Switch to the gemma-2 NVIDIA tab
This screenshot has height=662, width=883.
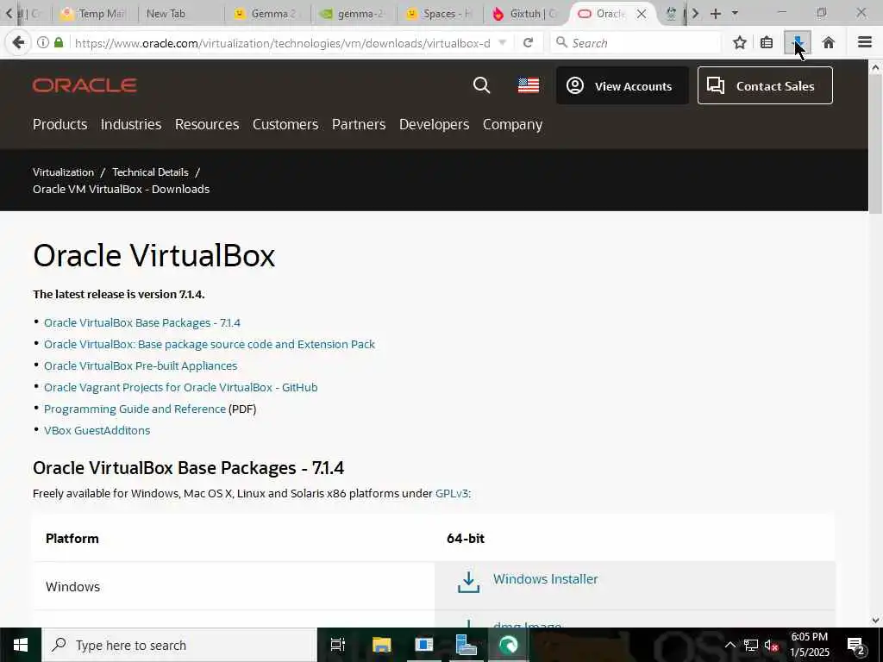pos(354,14)
